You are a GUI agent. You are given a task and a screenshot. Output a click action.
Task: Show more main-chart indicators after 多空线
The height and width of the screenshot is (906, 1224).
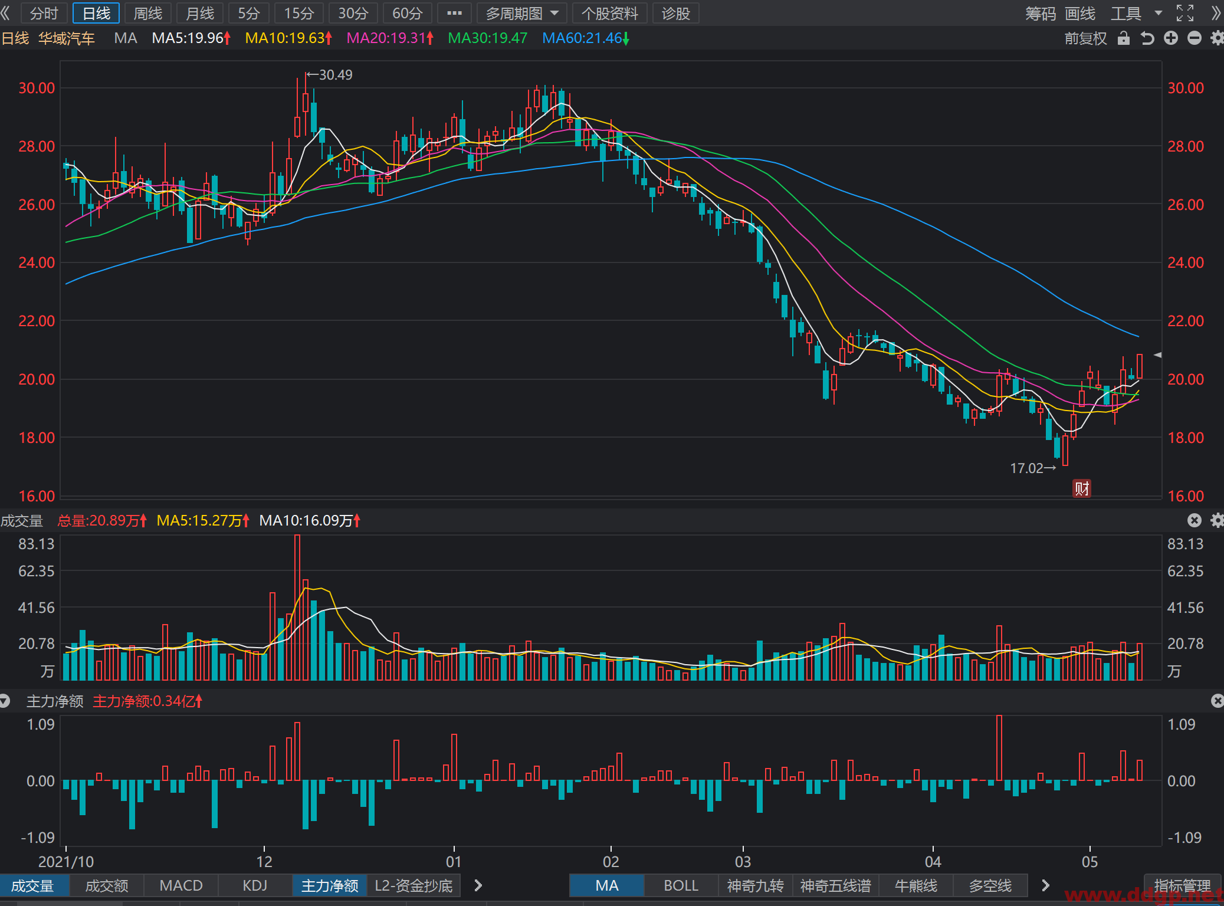[x=1045, y=885]
